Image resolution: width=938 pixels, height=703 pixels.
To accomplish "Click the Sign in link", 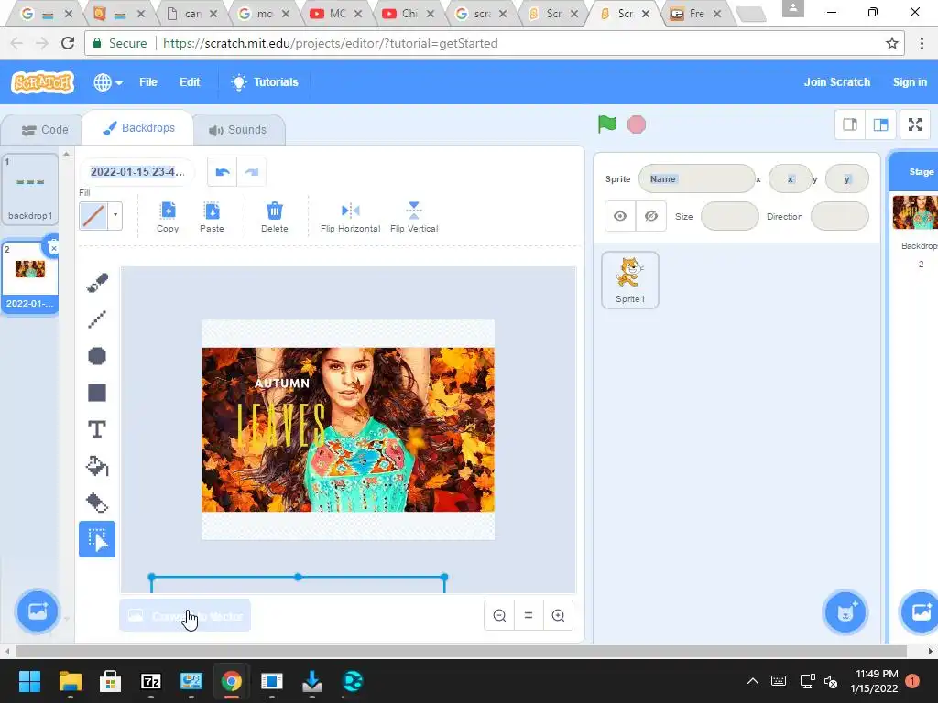I will coord(910,82).
